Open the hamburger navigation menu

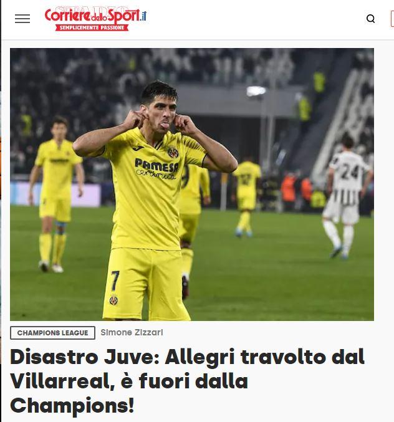[22, 19]
